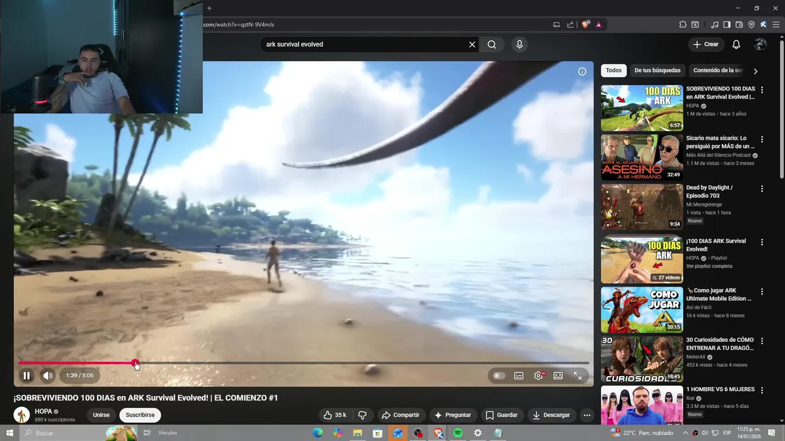Open the Brave Wallet icon
The height and width of the screenshot is (441, 785).
pos(739,24)
